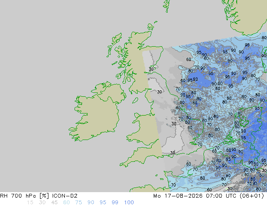Click the legend value 100 in color scale
This screenshot has height=206, width=267.
point(129,203)
